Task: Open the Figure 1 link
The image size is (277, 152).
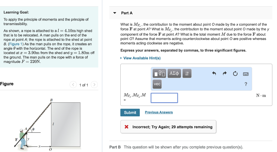Action: (x=15, y=44)
